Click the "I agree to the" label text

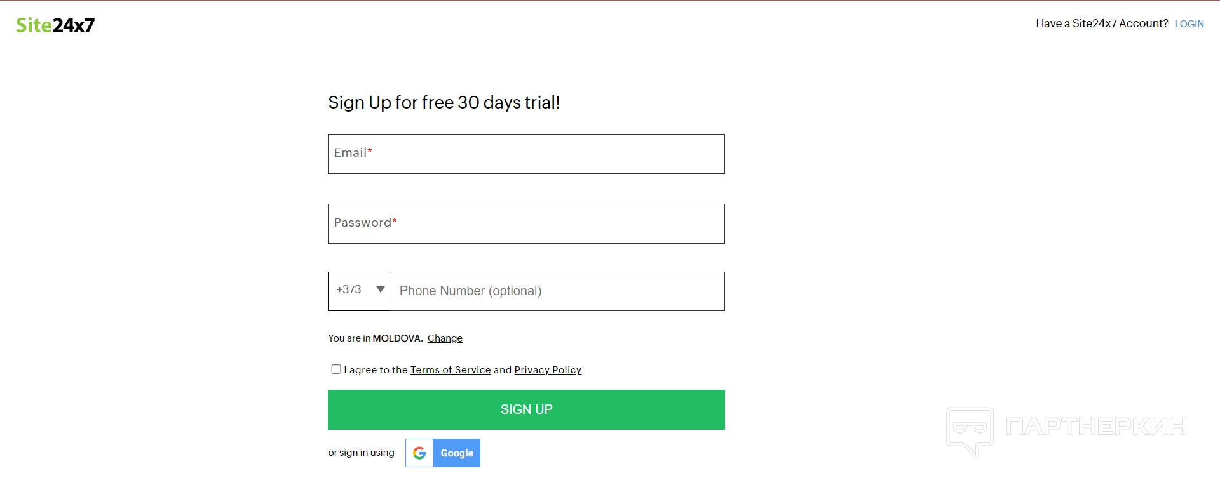376,370
